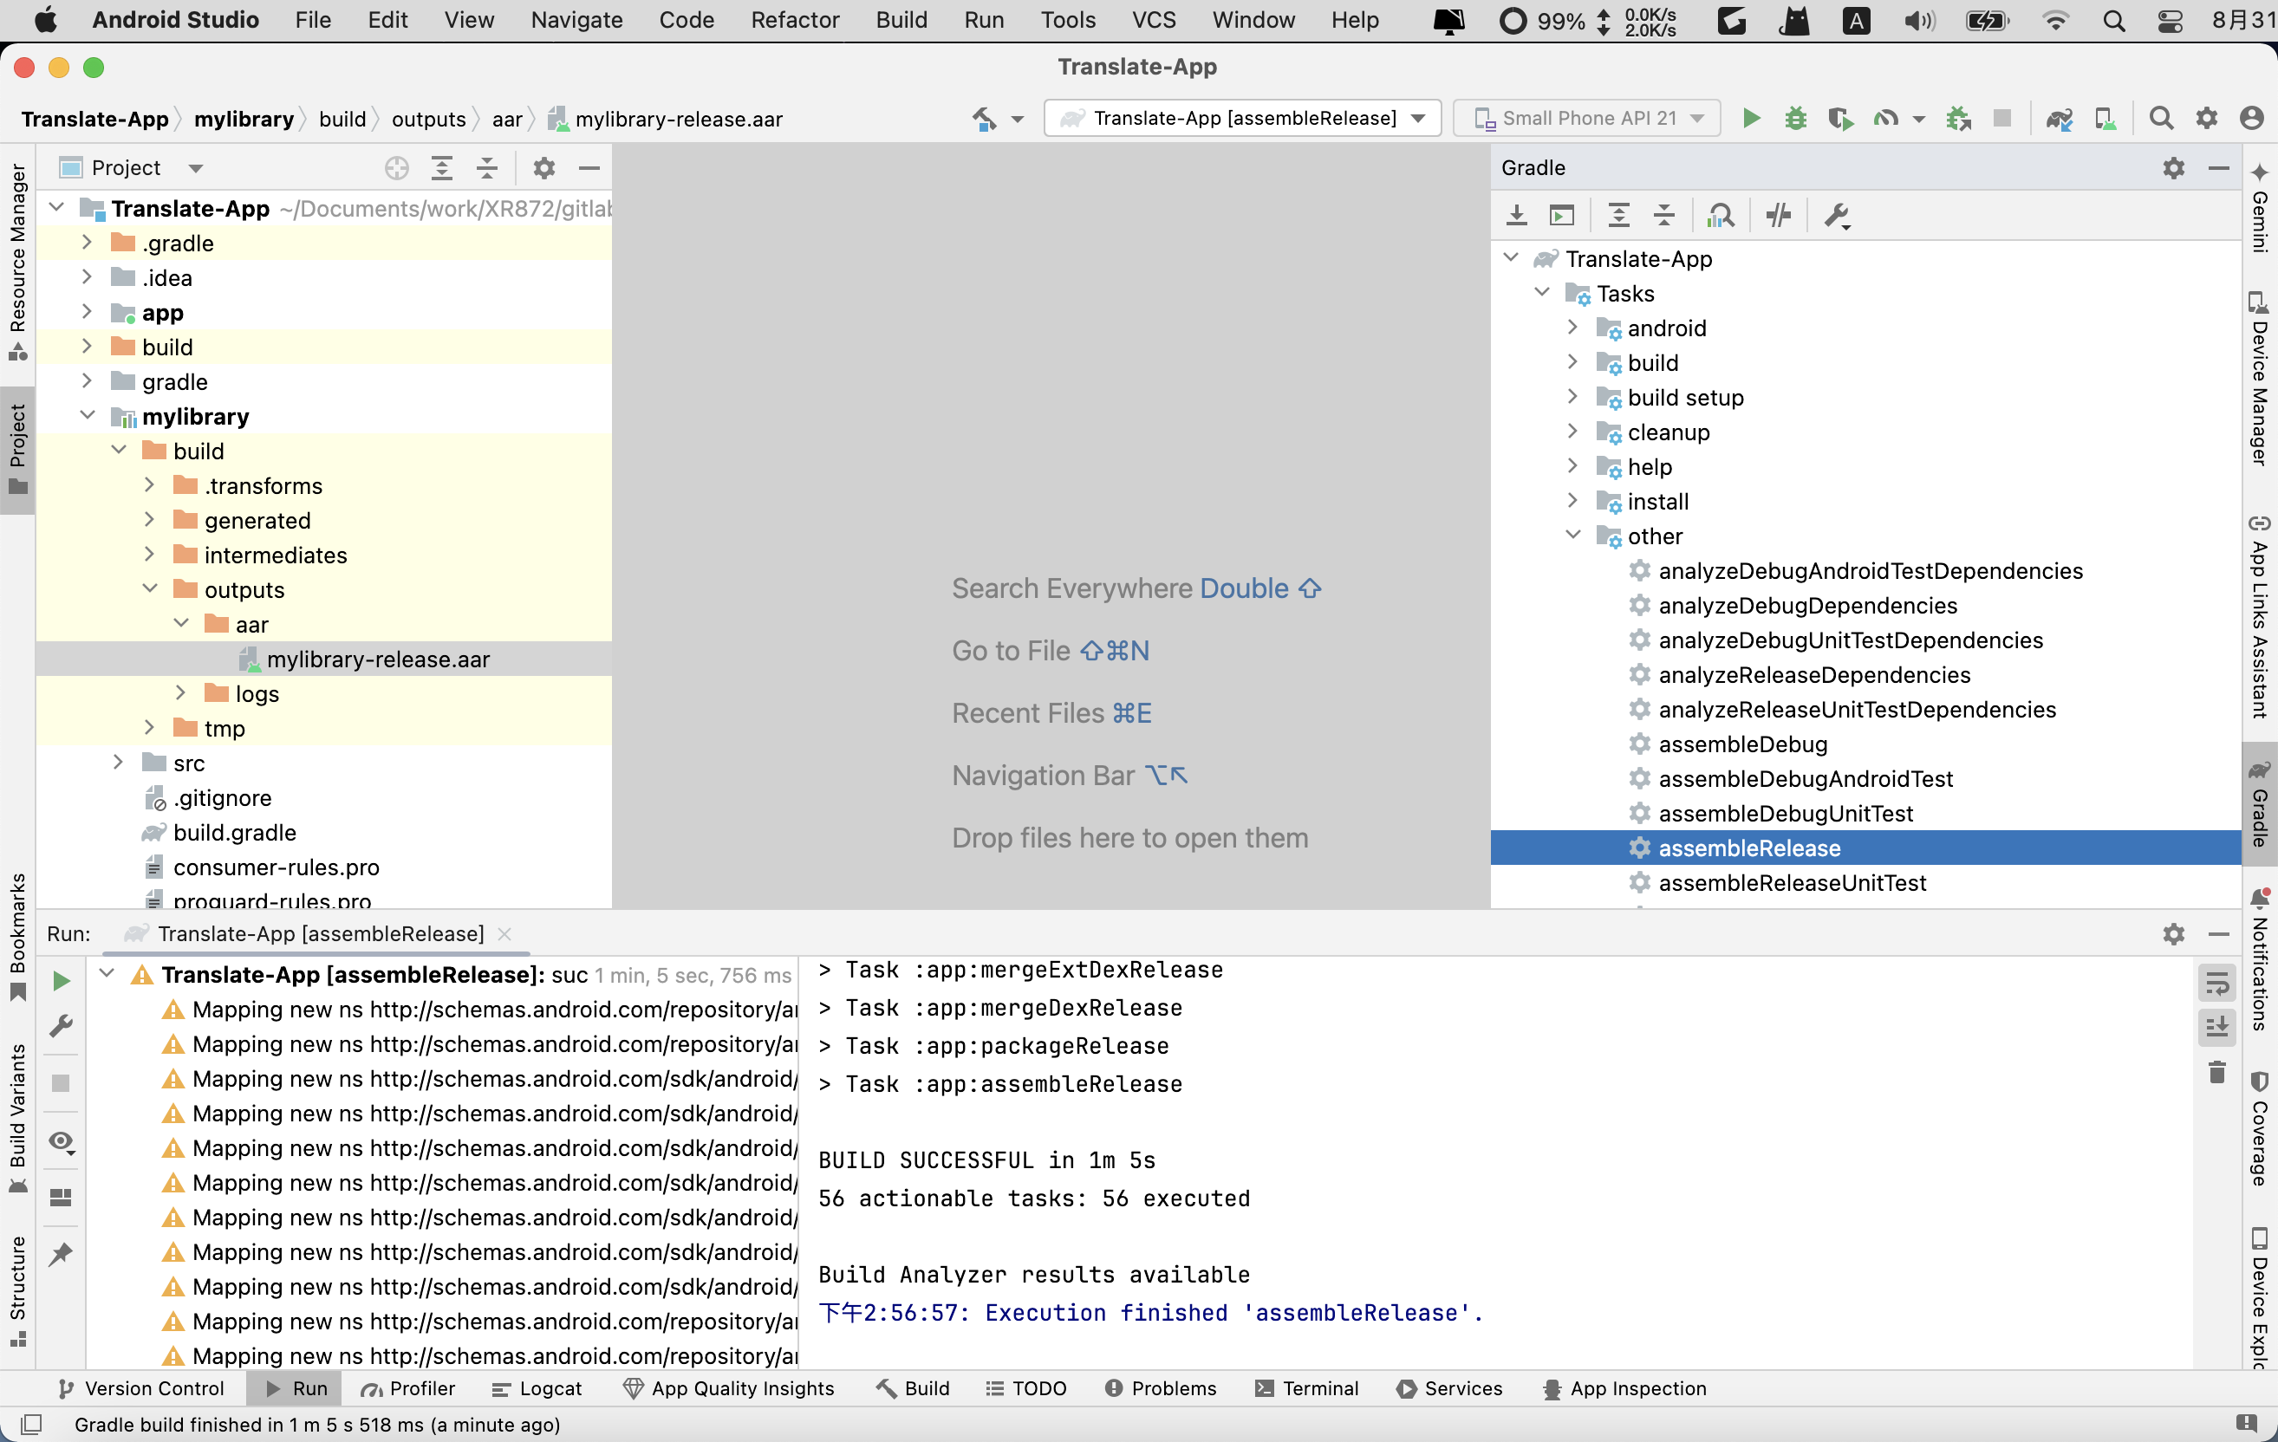
Task: Open the Problems tool window tab
Action: tap(1160, 1388)
